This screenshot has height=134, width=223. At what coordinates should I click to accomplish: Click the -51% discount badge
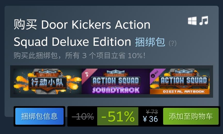point(118,116)
